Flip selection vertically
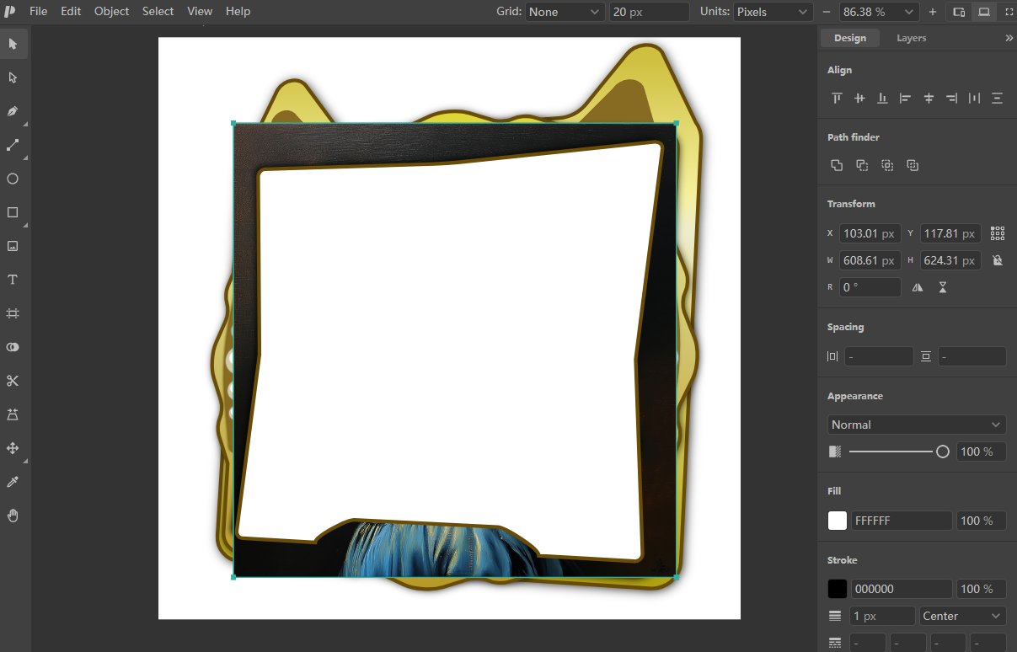The height and width of the screenshot is (652, 1017). coord(943,287)
